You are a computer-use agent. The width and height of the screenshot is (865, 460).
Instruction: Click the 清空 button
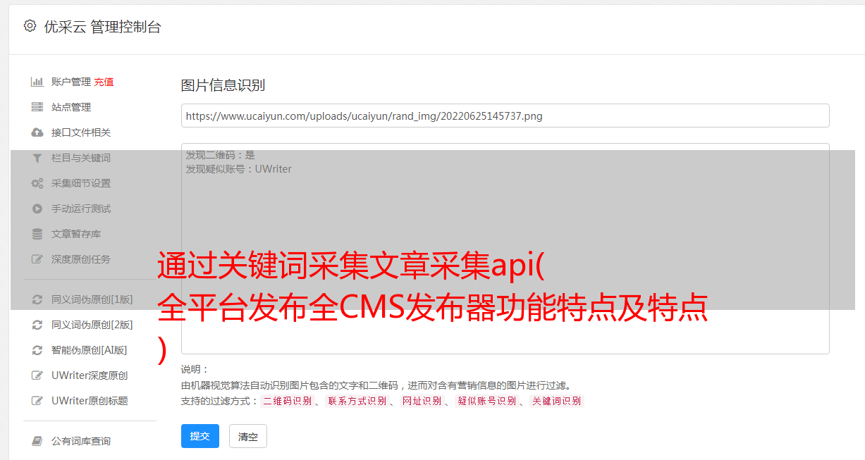click(248, 436)
